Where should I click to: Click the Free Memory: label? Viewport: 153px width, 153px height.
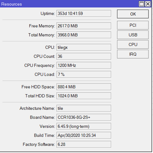(42, 26)
